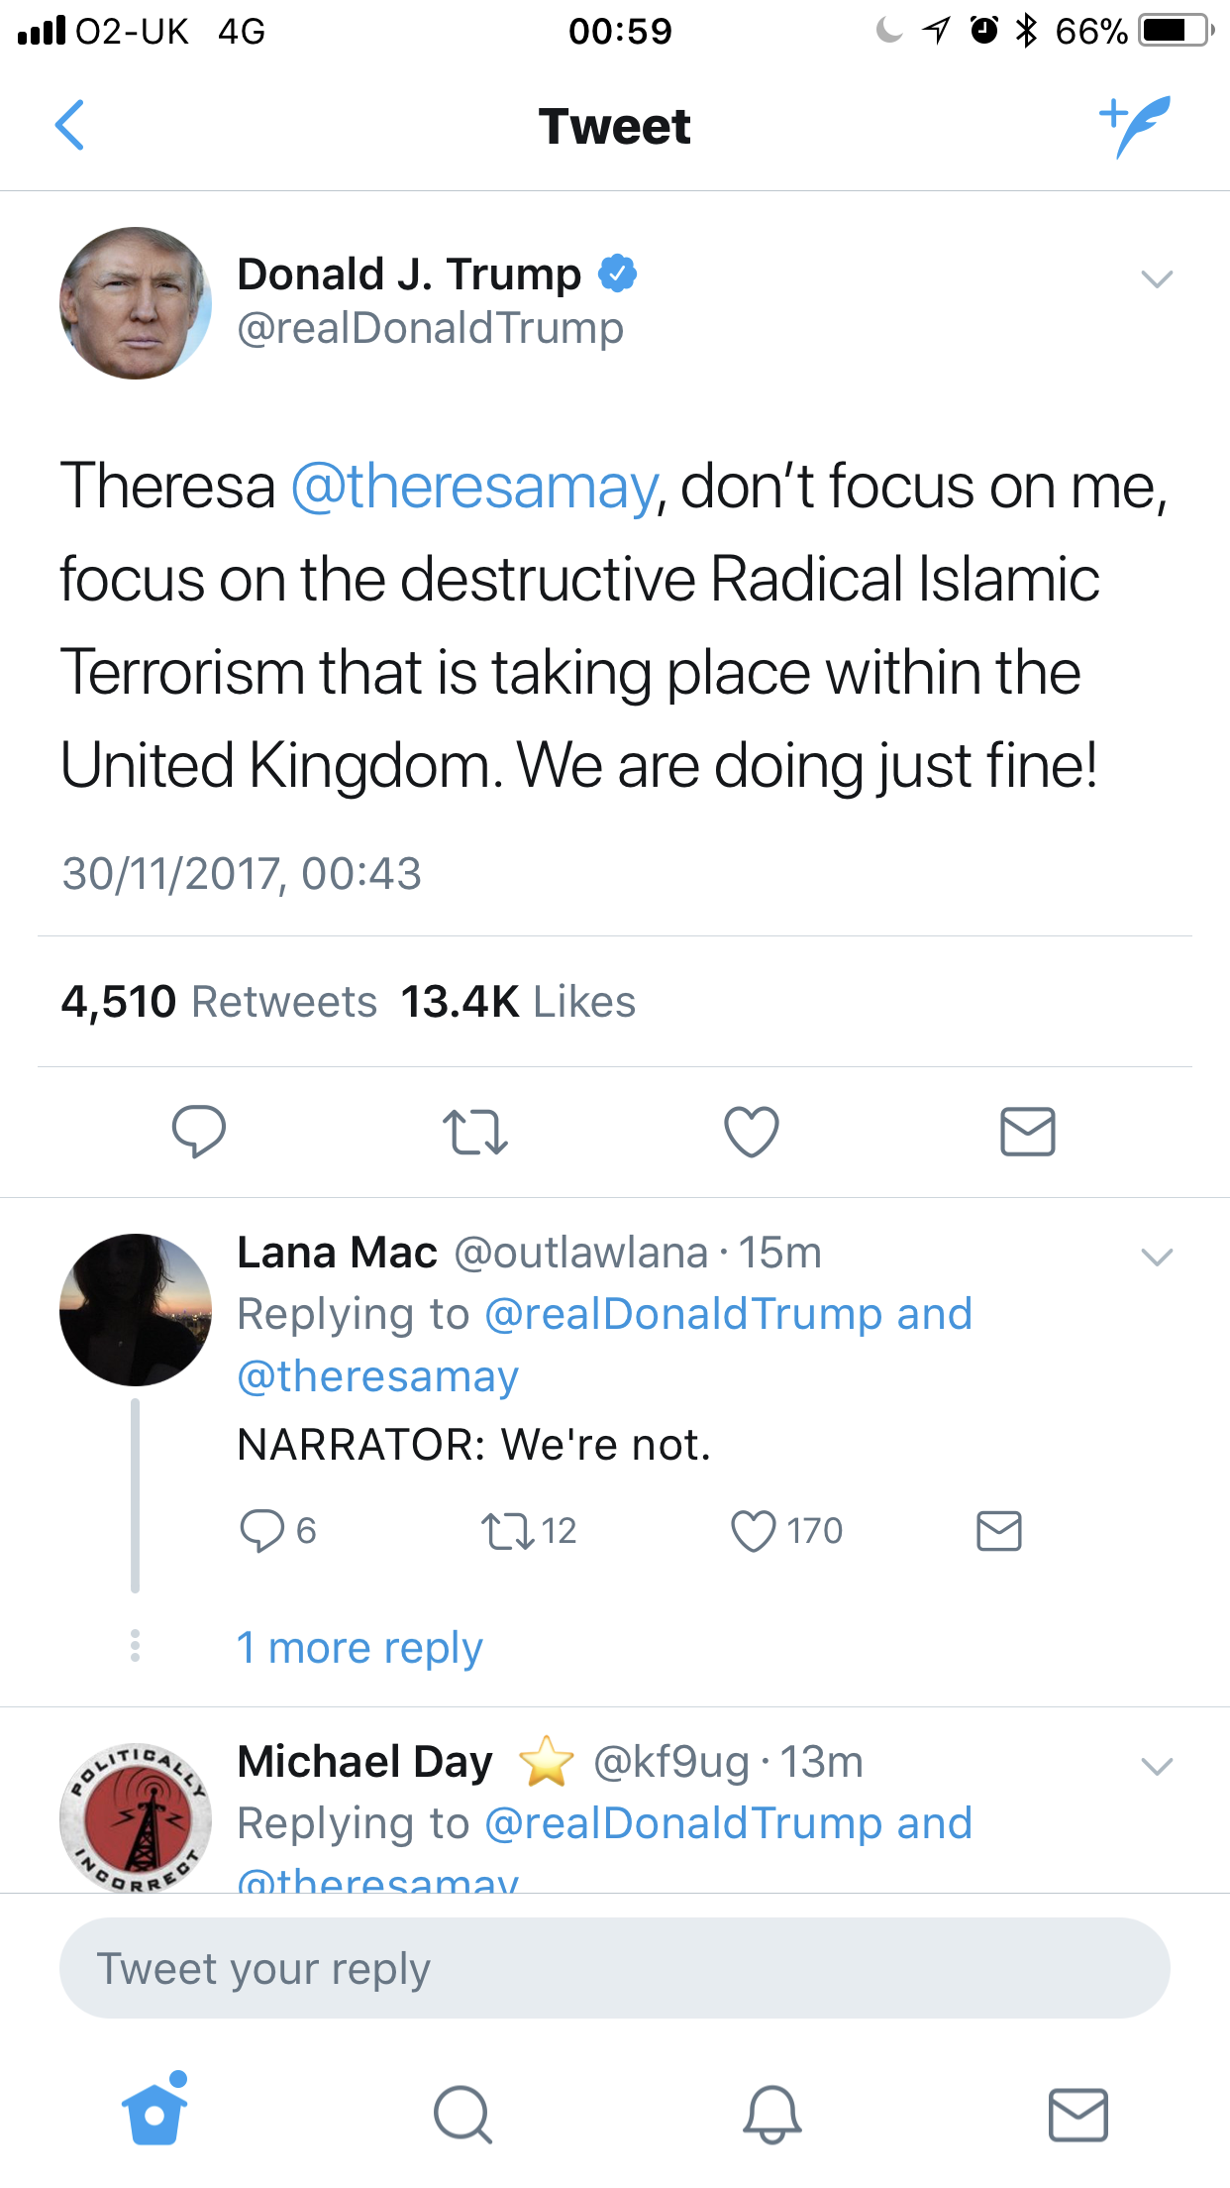Viewport: 1230px width, 2188px height.
Task: Show "1 more reply" in thread
Action: tap(359, 1648)
